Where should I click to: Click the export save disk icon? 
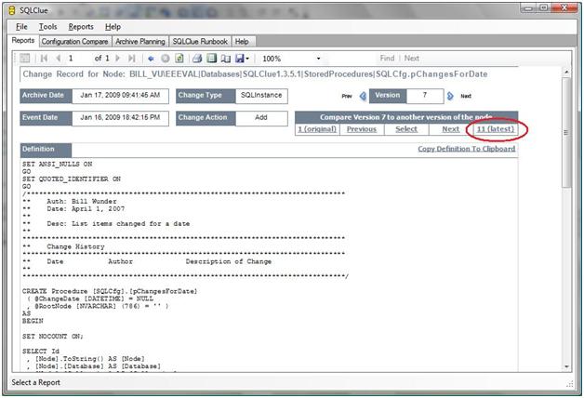(x=240, y=59)
